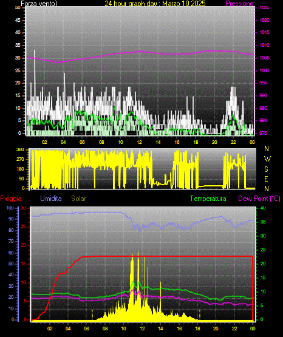Image resolution: width=283 pixels, height=337 pixels.
Task: Click wind speed axis value 35
Action: click(18, 45)
